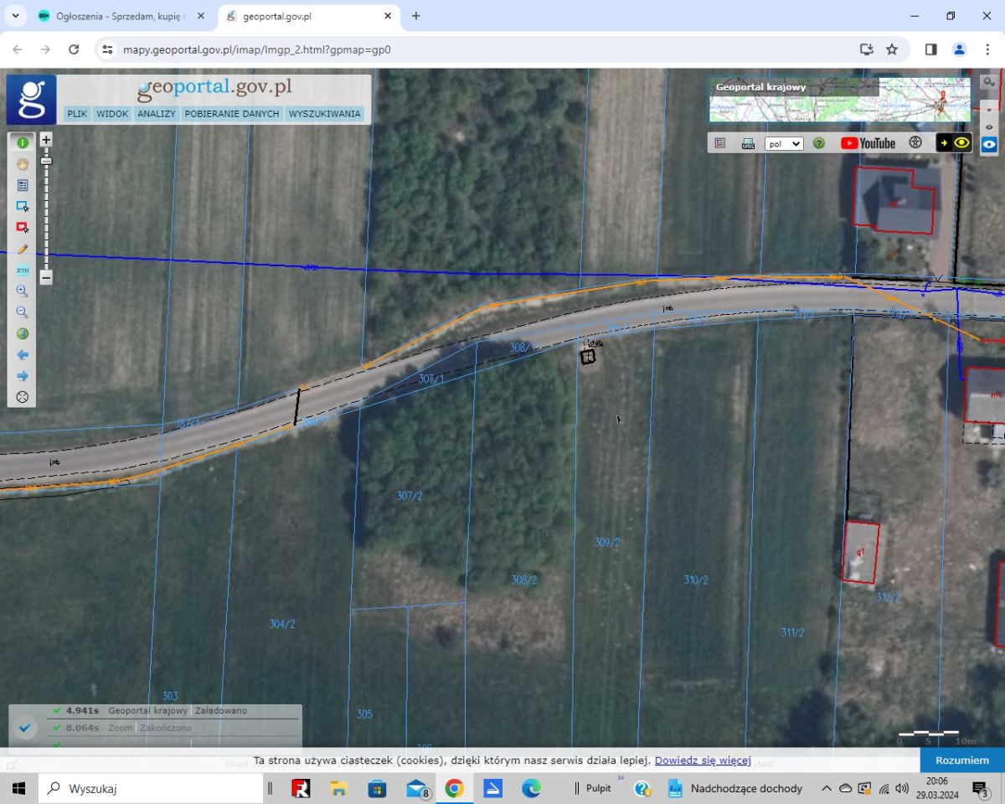Open the ANALIZY menu
The width and height of the screenshot is (1005, 804).
coord(157,114)
